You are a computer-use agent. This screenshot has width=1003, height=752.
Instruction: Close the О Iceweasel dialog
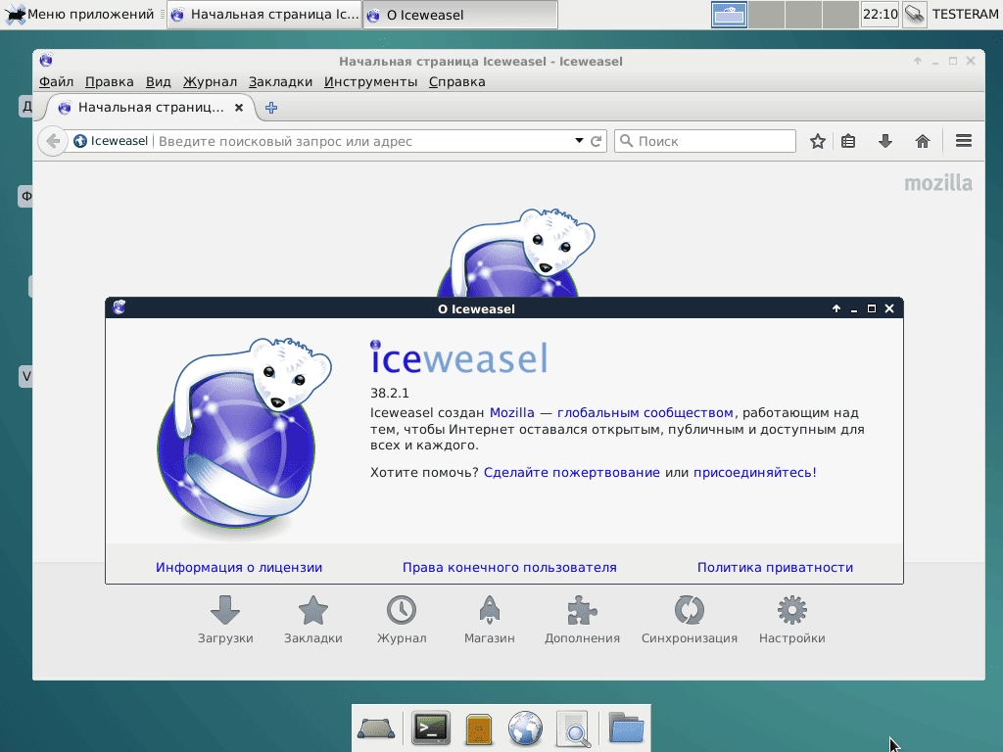pos(889,308)
